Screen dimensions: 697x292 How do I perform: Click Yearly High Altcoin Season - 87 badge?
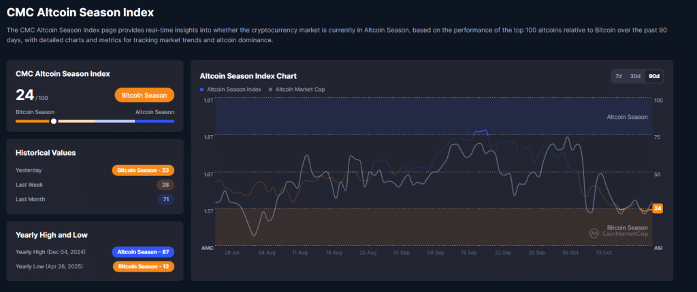(143, 252)
